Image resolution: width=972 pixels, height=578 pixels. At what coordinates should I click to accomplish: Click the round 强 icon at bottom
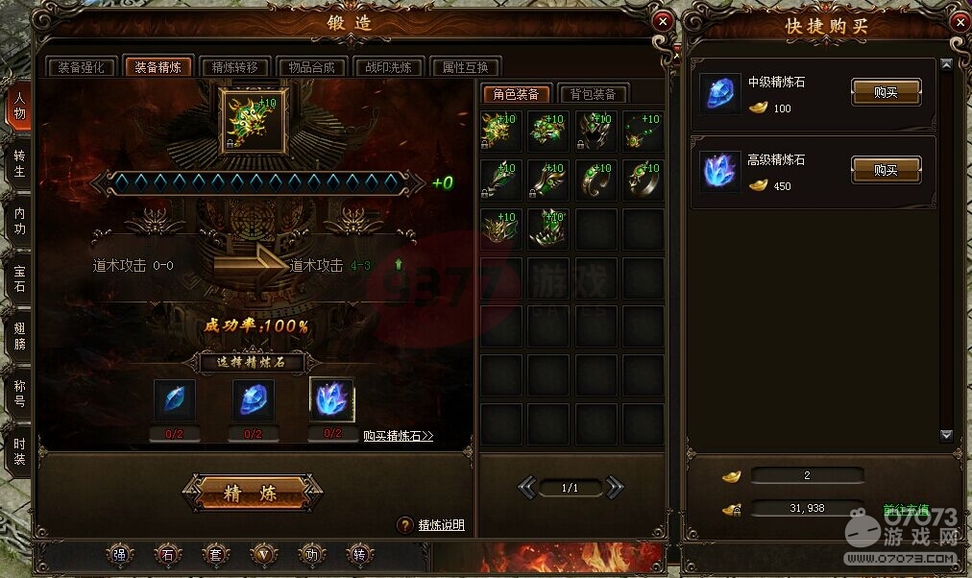pos(120,554)
